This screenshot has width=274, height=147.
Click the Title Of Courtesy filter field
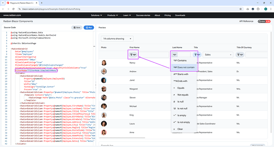click(x=257, y=55)
